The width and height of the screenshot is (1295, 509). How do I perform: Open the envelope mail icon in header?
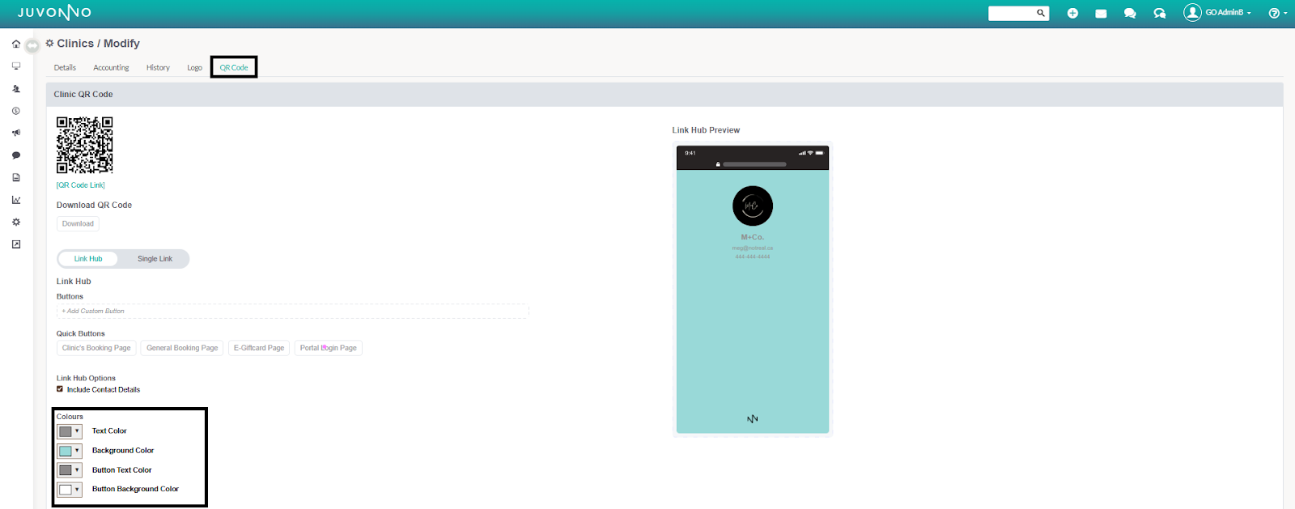point(1101,13)
